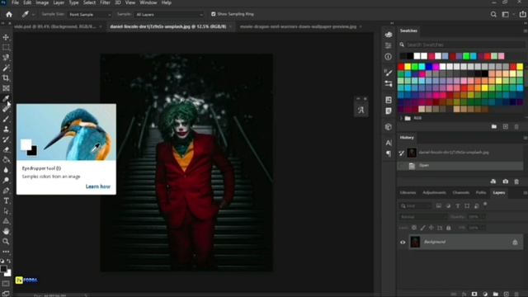Select the Spot Healing Brush tool

click(x=6, y=108)
